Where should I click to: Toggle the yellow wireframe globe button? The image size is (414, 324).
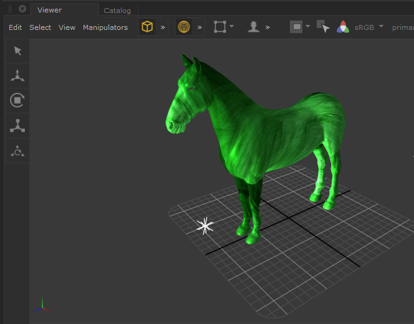183,27
